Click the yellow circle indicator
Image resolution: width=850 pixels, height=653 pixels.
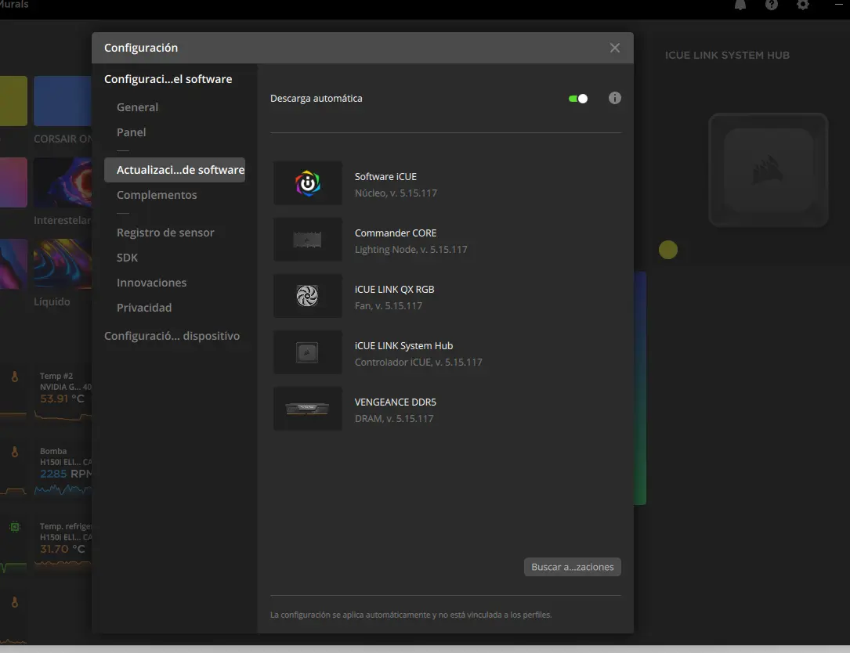click(667, 250)
